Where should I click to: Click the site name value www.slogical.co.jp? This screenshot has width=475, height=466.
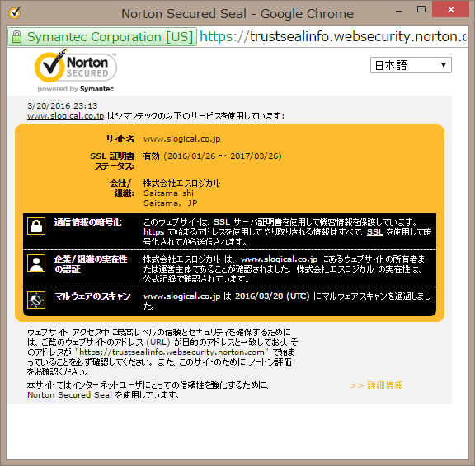pyautogui.click(x=181, y=139)
